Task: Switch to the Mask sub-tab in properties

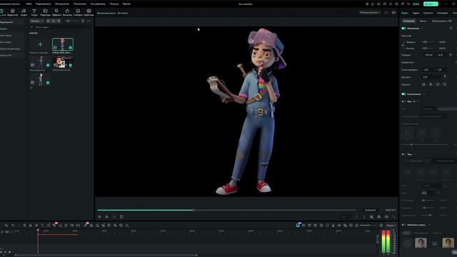Action: tap(423, 21)
